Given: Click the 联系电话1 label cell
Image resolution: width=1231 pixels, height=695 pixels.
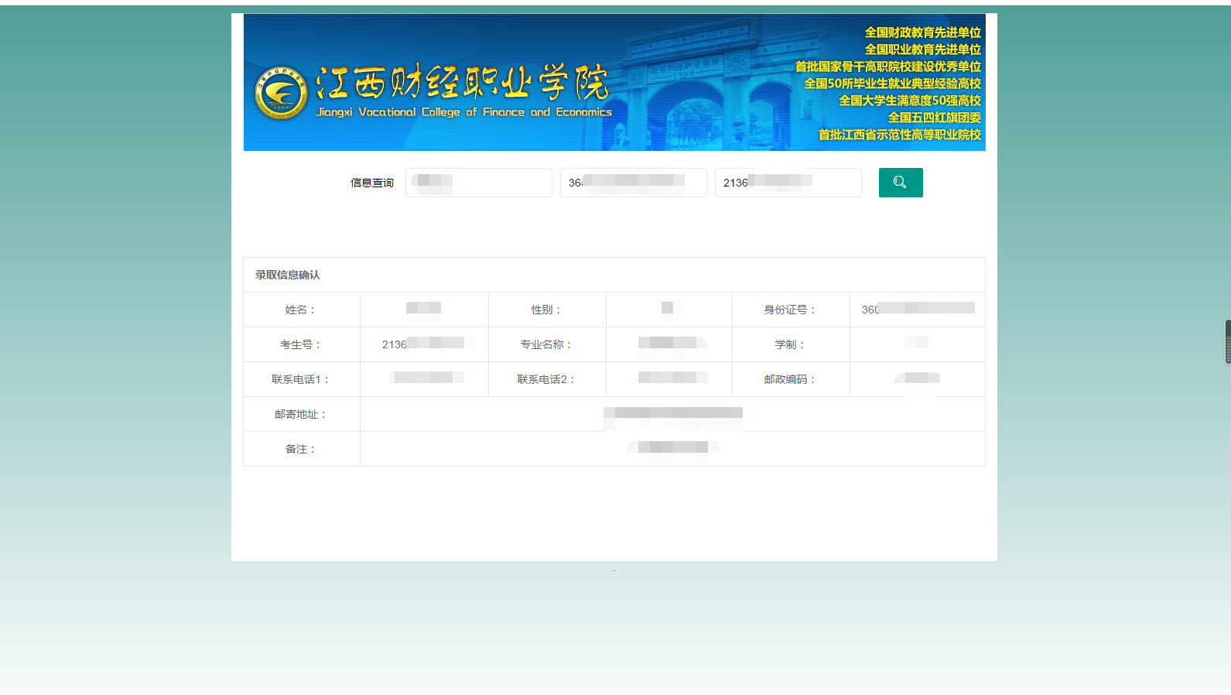Looking at the screenshot, I should (301, 379).
